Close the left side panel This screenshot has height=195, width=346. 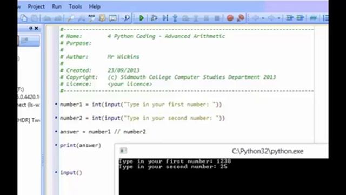[x=36, y=28]
